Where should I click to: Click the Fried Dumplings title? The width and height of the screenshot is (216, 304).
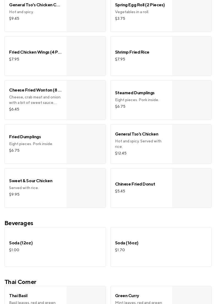coord(25,137)
